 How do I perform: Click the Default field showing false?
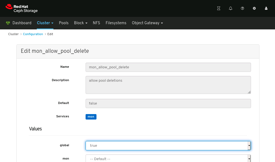pos(168,103)
